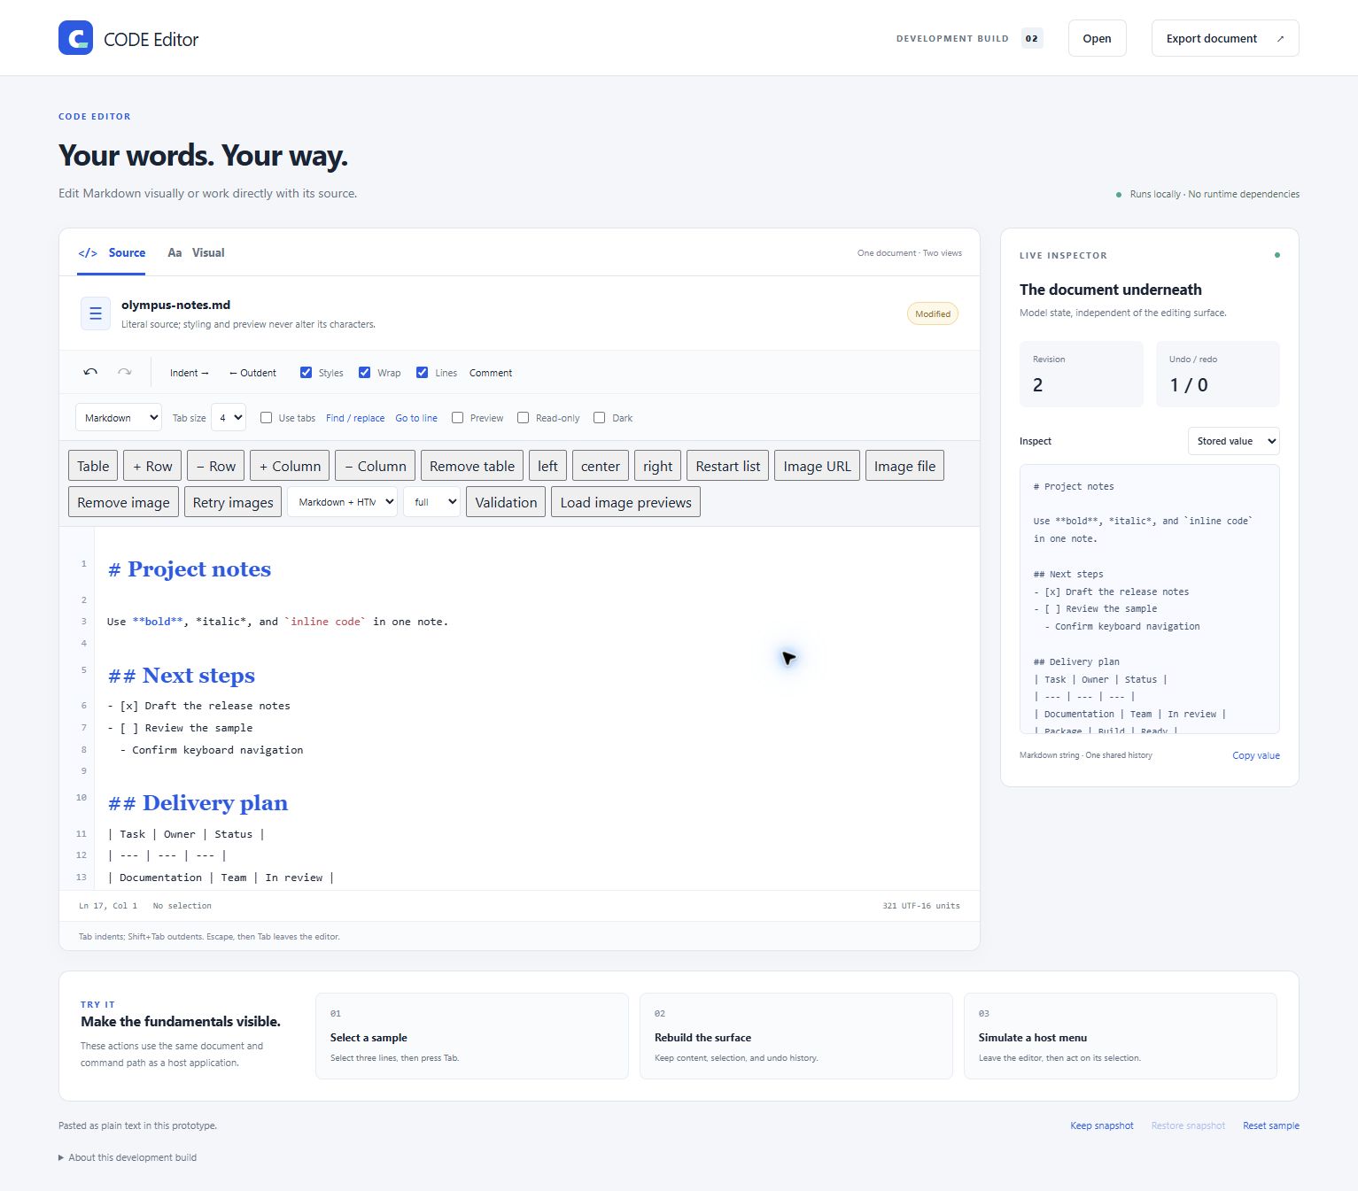
Task: Click the + Column button
Action: [291, 466]
